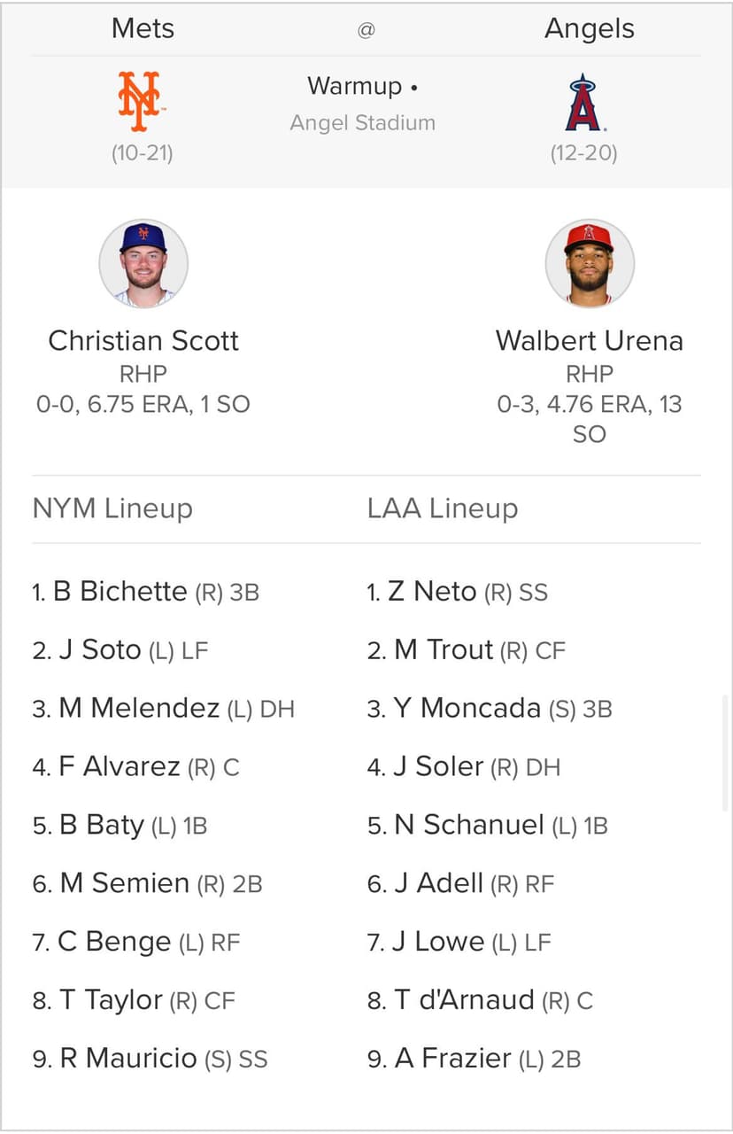Open Walbert Urena's headshot photo

point(590,263)
